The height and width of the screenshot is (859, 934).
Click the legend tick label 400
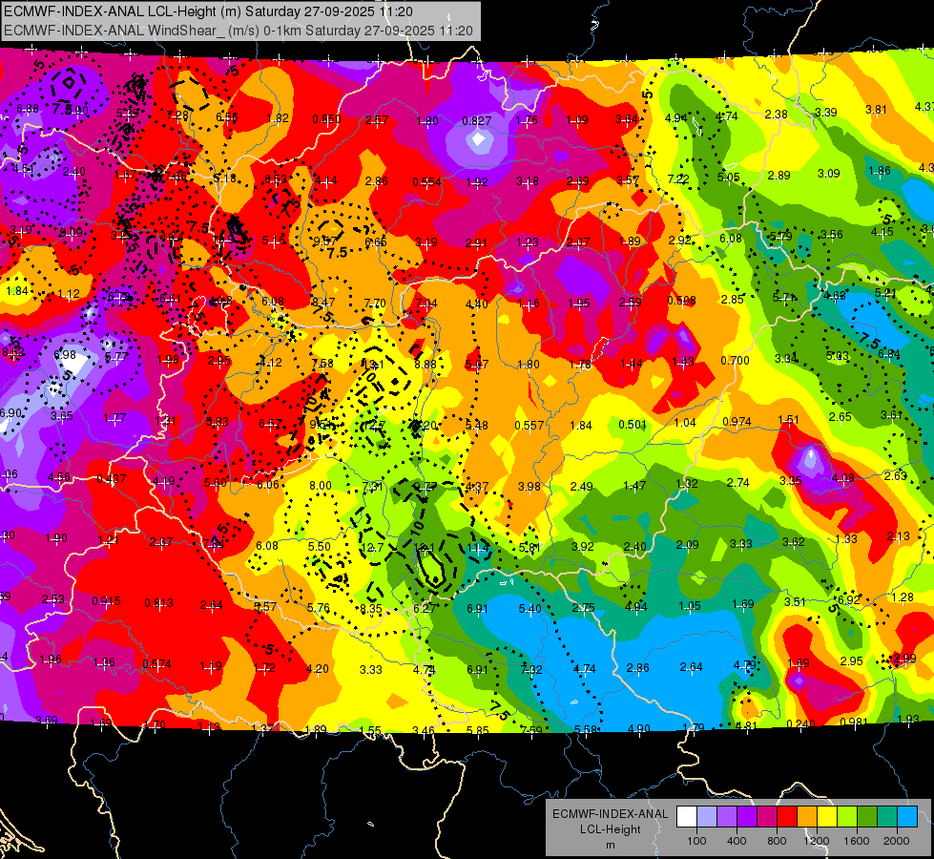tap(737, 841)
